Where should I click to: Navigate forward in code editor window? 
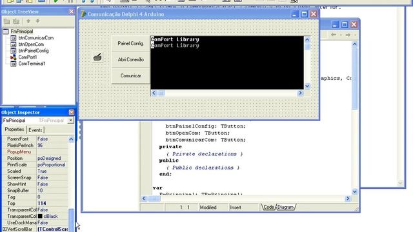[x=348, y=35]
